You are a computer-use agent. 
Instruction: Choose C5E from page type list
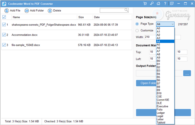165,97
